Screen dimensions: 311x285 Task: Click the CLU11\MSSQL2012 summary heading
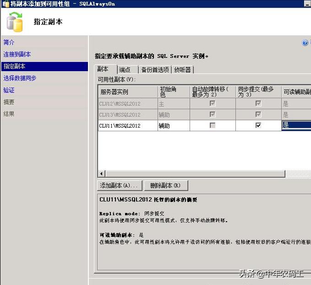point(148,200)
